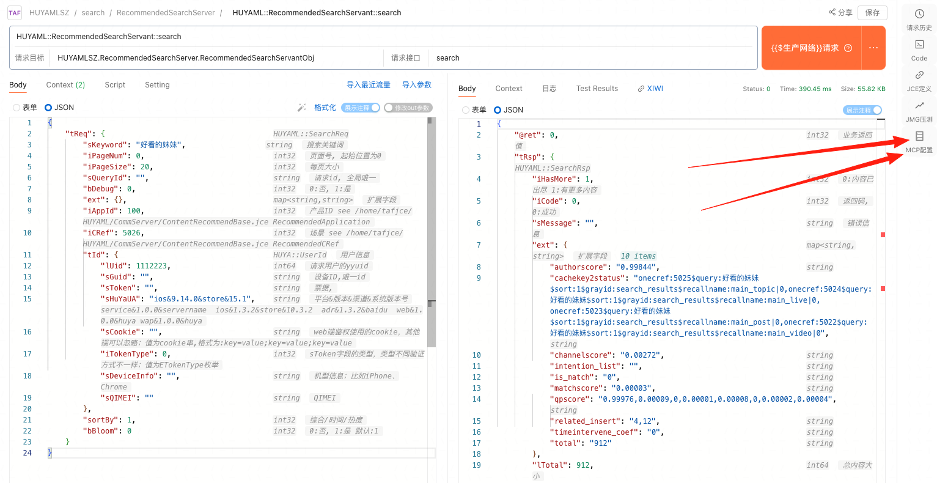Click the 分享 share icon

click(x=832, y=12)
